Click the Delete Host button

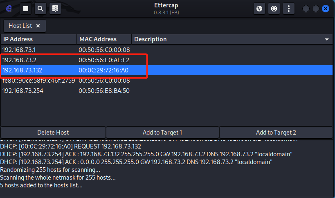[x=53, y=133]
